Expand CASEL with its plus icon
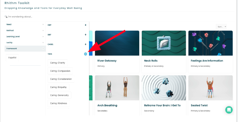Viewport: 238px width, 122px height. (x=85, y=44)
